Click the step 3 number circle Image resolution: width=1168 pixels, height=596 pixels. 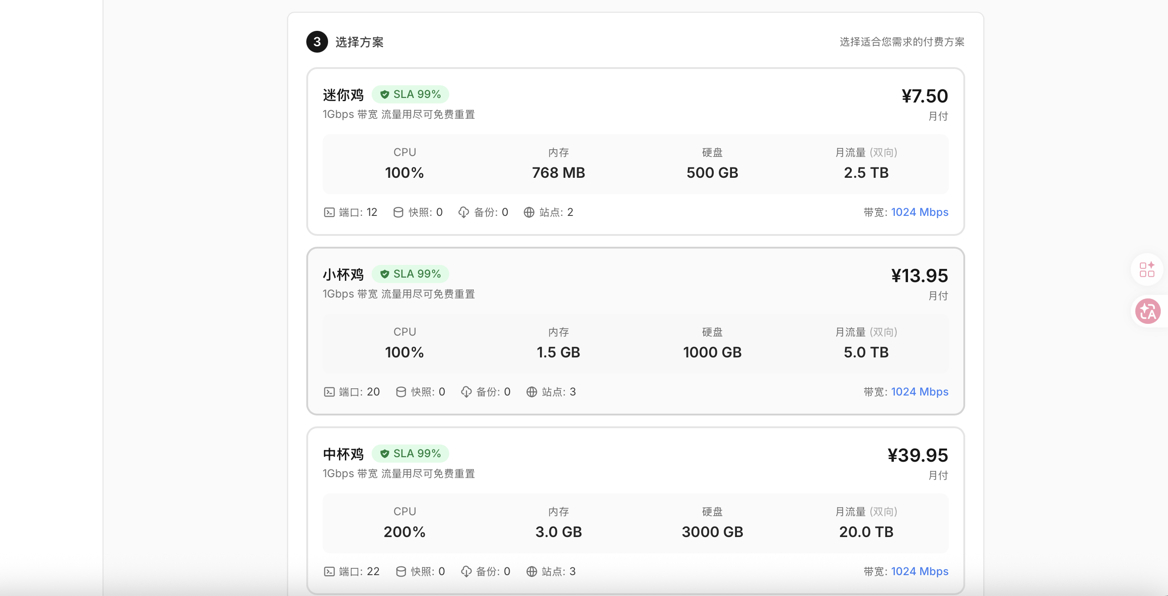click(317, 42)
